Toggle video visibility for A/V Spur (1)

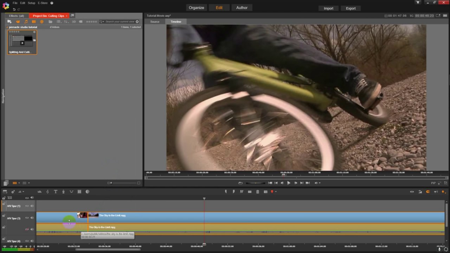click(x=27, y=206)
